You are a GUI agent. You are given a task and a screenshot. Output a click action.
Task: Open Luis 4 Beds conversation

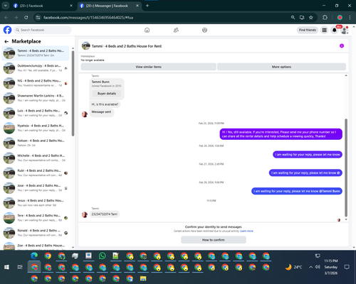(x=36, y=113)
